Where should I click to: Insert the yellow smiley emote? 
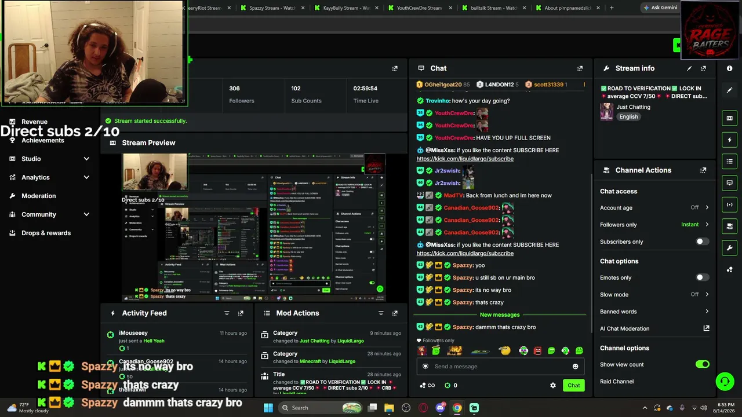(x=505, y=350)
